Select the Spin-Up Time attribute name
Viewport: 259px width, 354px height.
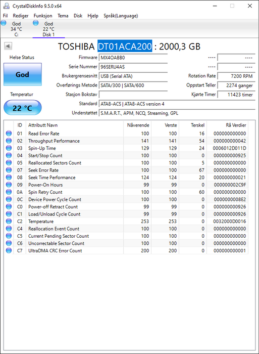coord(42,148)
